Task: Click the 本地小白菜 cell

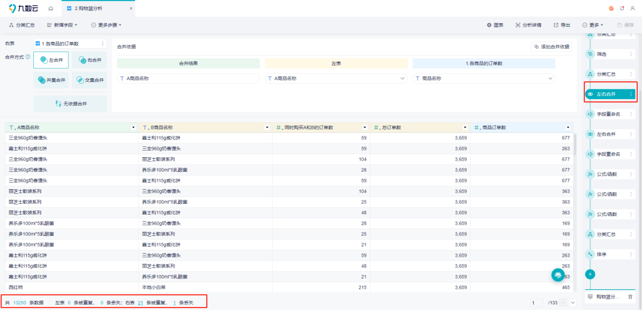Action: point(206,287)
